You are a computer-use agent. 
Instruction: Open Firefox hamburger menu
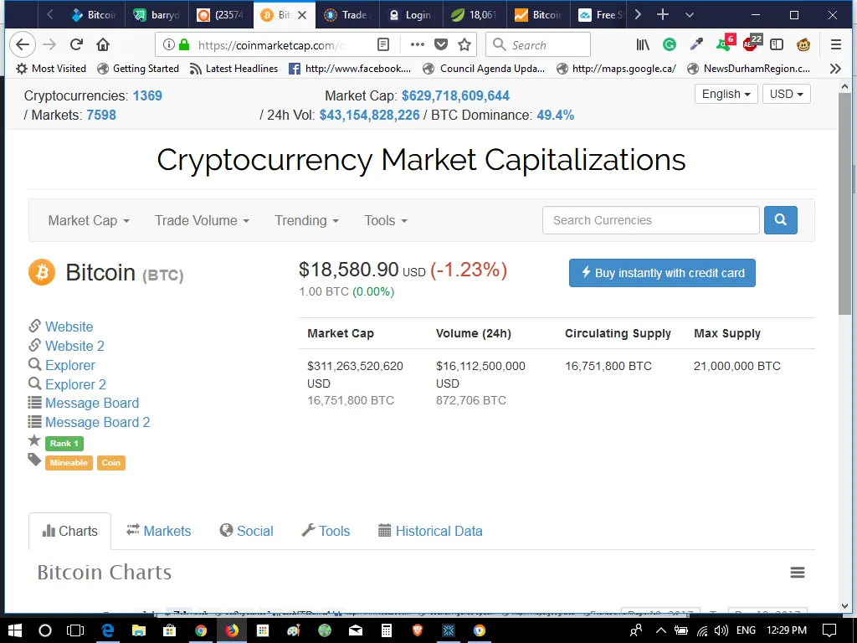pos(836,45)
